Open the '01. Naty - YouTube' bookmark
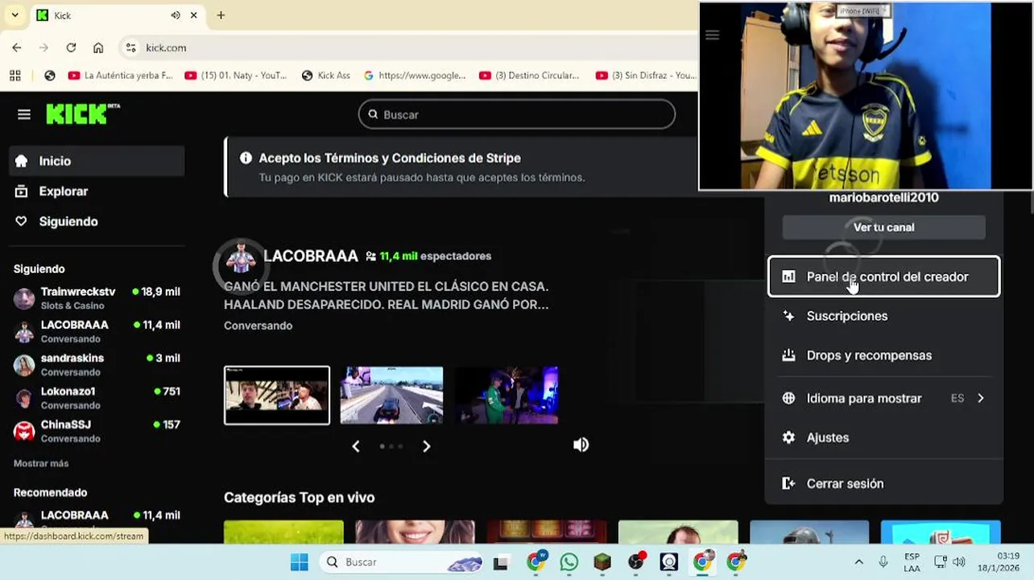This screenshot has height=580, width=1034. coord(236,75)
